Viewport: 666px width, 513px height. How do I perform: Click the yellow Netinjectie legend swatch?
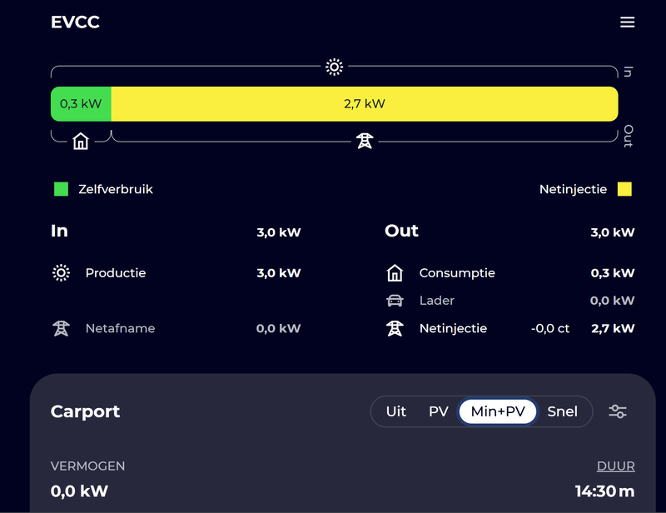[x=624, y=189]
